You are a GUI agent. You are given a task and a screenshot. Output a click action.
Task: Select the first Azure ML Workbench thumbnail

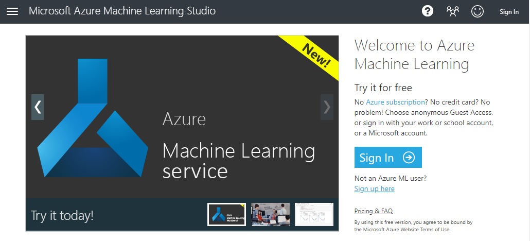226,214
